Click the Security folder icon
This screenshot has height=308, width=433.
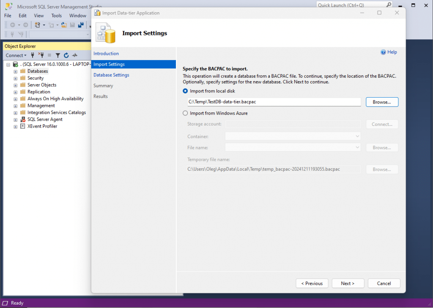click(x=23, y=78)
